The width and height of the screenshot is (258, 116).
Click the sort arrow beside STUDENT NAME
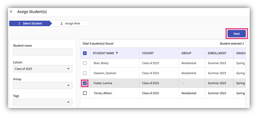coord(117,53)
